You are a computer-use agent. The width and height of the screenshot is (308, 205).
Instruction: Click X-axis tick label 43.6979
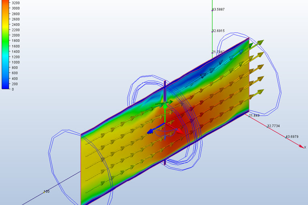(292, 137)
